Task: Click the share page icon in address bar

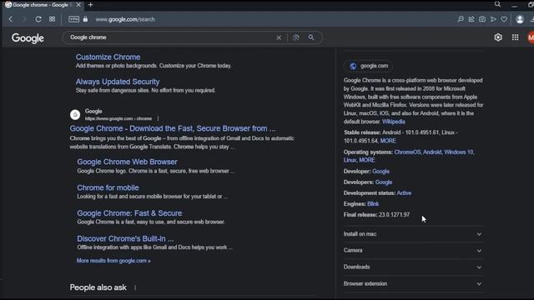Action: [x=471, y=19]
